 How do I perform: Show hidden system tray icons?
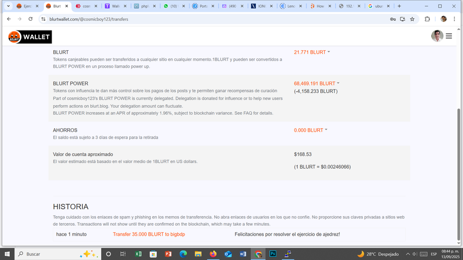pos(407,254)
